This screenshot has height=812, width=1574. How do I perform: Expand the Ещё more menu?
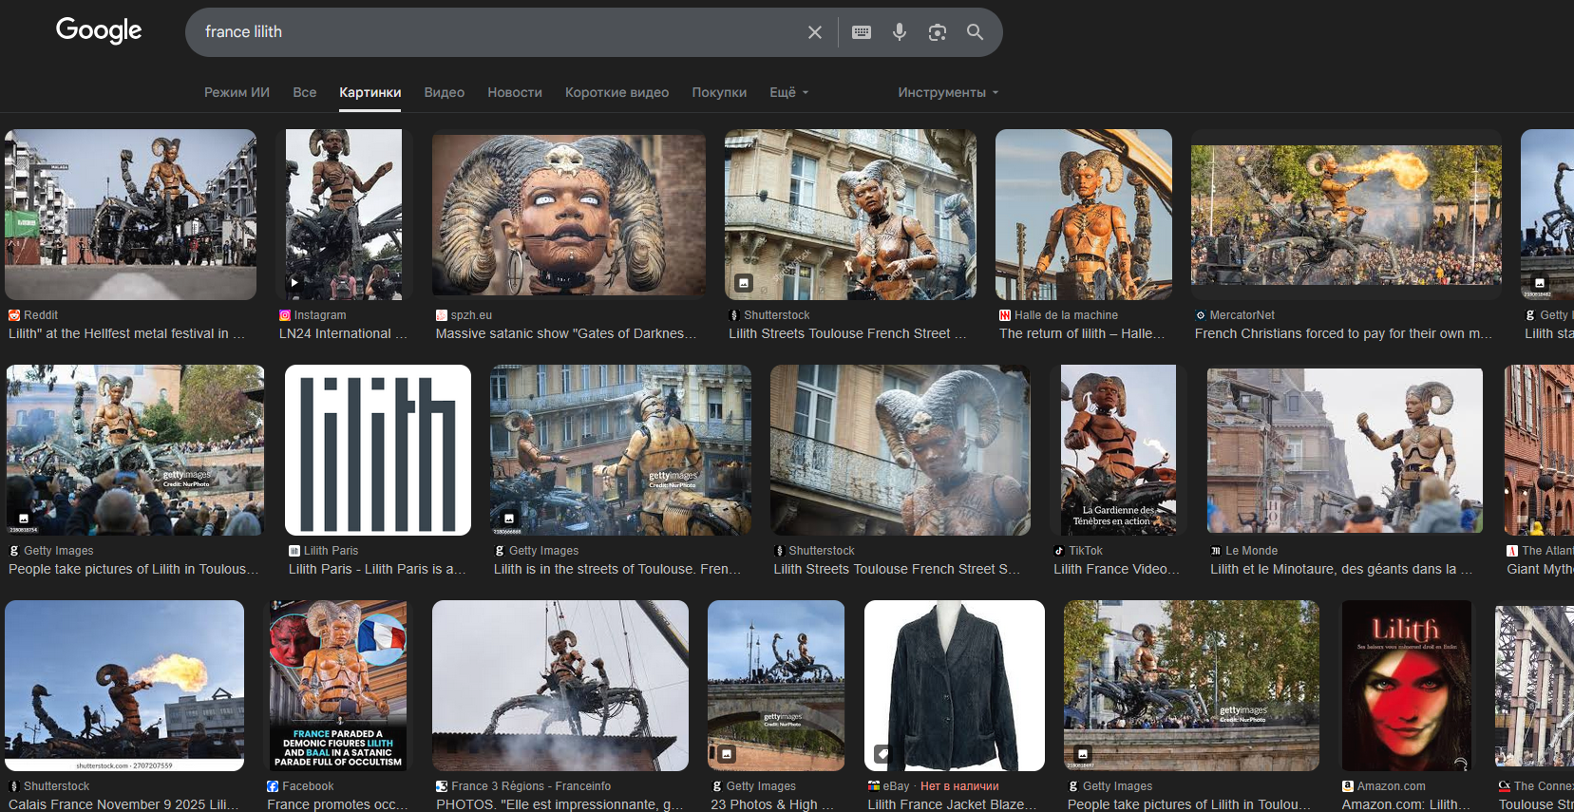pyautogui.click(x=788, y=92)
